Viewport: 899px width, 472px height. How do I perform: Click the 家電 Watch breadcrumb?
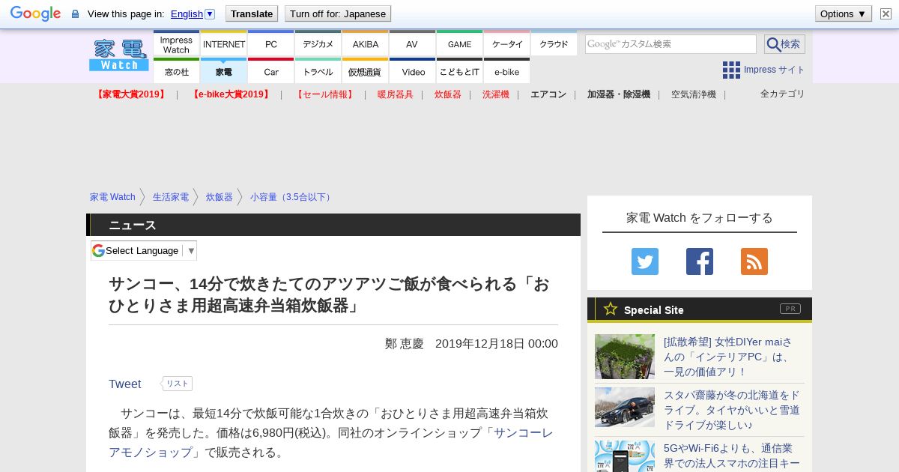tap(112, 197)
